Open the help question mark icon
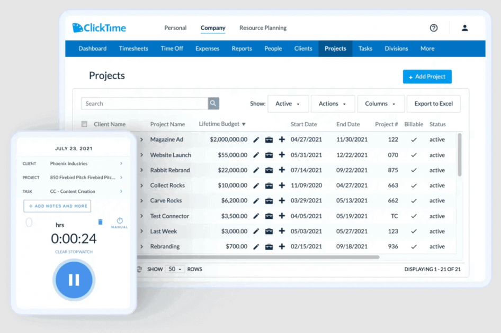The width and height of the screenshot is (501, 333). pos(434,27)
